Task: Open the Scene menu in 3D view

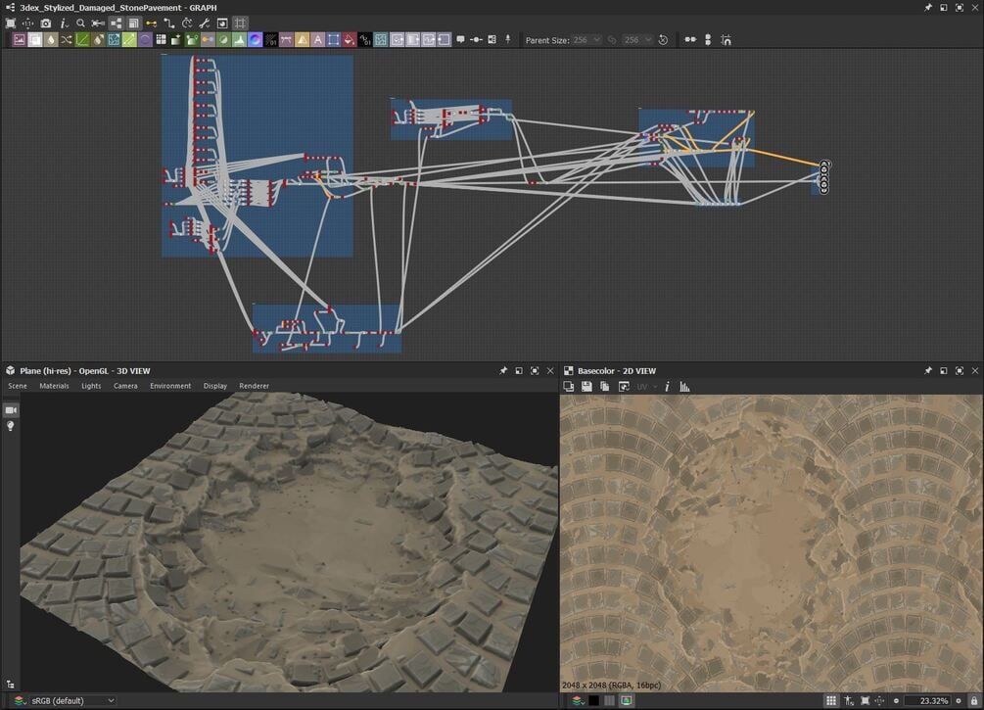Action: (x=18, y=386)
